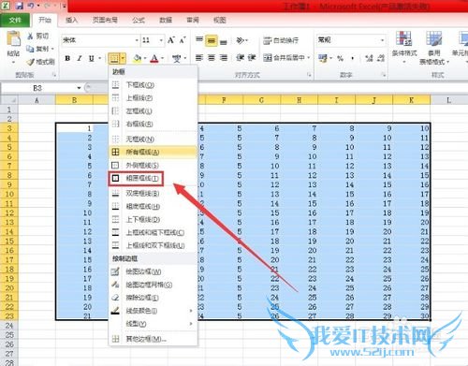
Task: Click the Fill Color paint bucket
Action: pos(138,58)
